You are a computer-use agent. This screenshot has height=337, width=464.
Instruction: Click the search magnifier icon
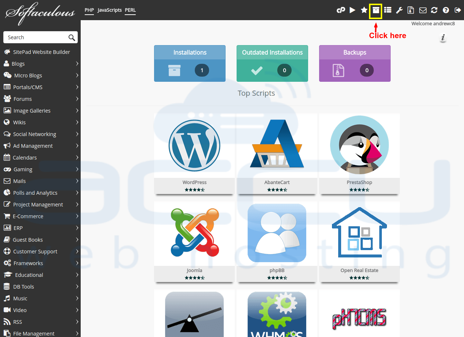72,37
